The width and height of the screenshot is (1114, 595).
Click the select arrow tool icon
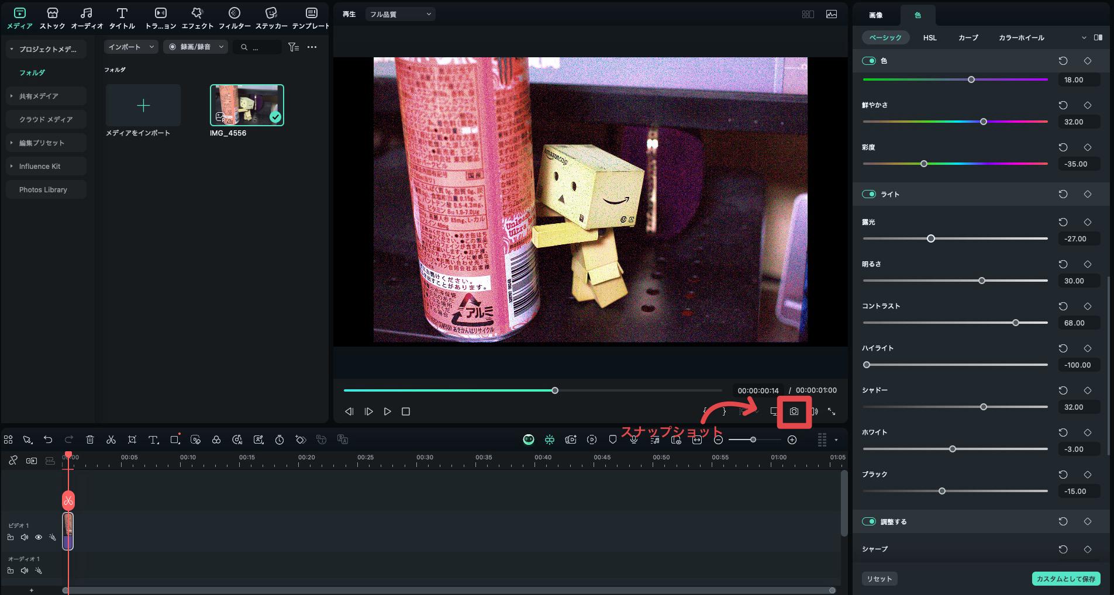pos(27,440)
